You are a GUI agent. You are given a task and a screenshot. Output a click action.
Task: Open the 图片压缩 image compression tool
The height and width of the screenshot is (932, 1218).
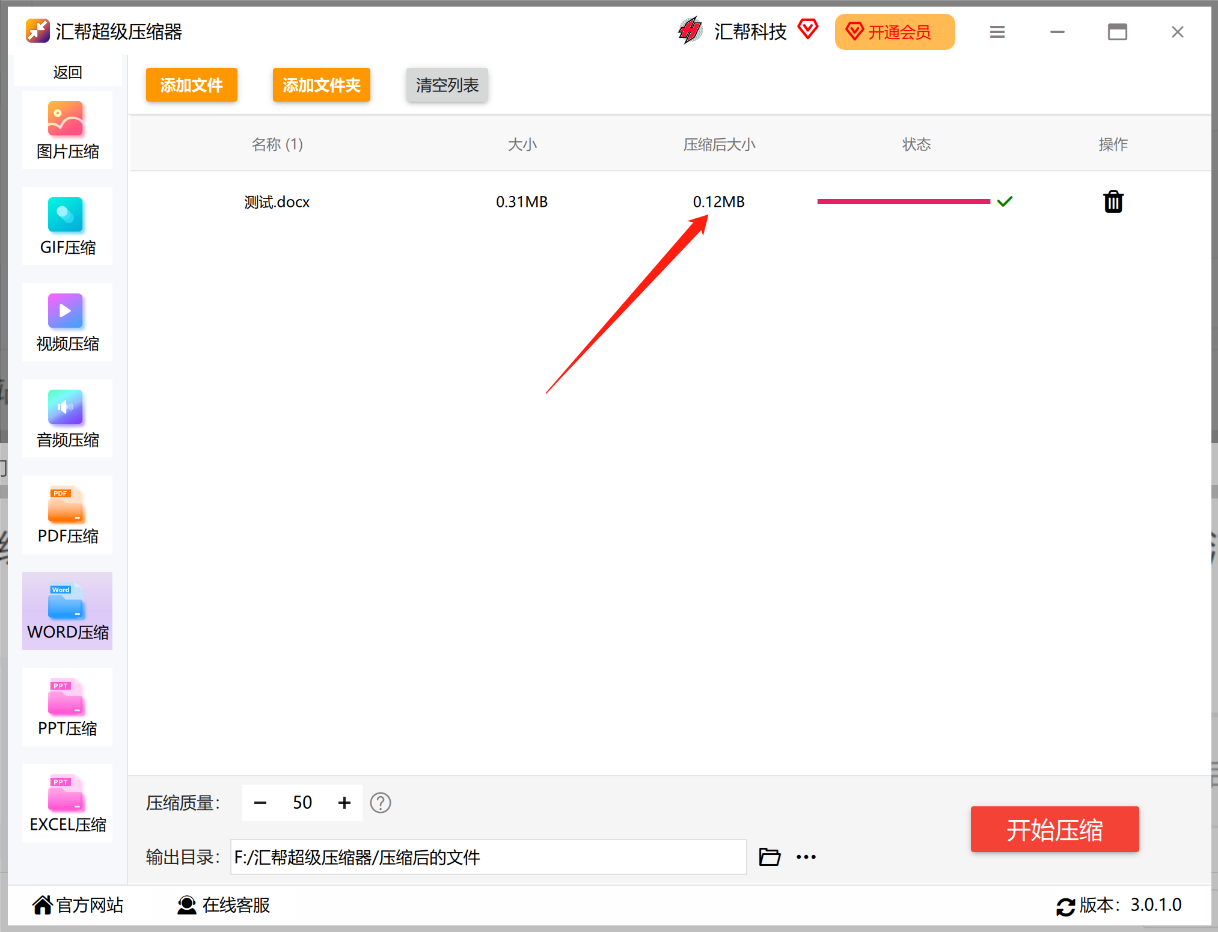coord(67,130)
